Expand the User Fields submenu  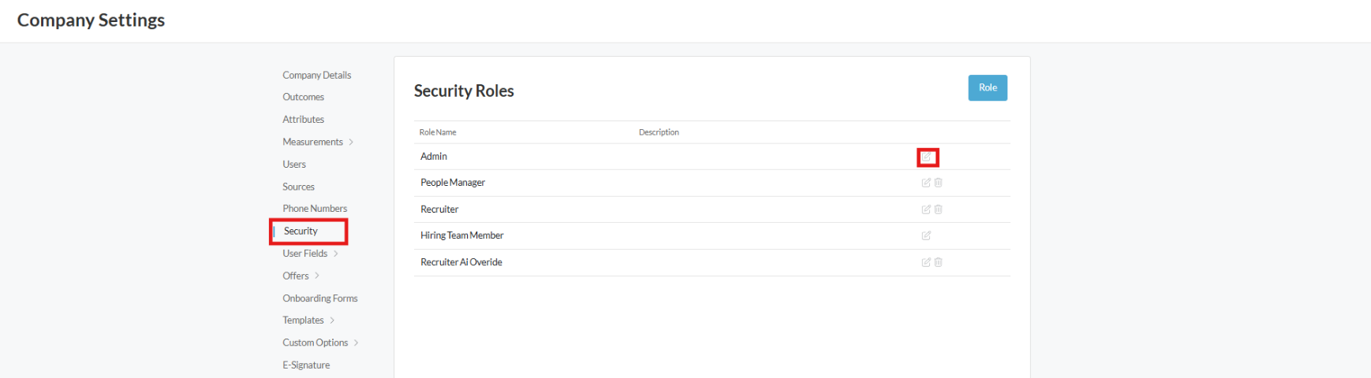(x=336, y=254)
